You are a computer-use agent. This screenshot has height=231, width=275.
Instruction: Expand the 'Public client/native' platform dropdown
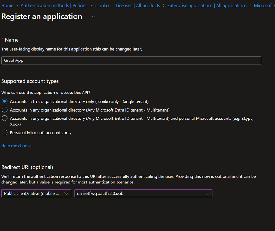36,193
